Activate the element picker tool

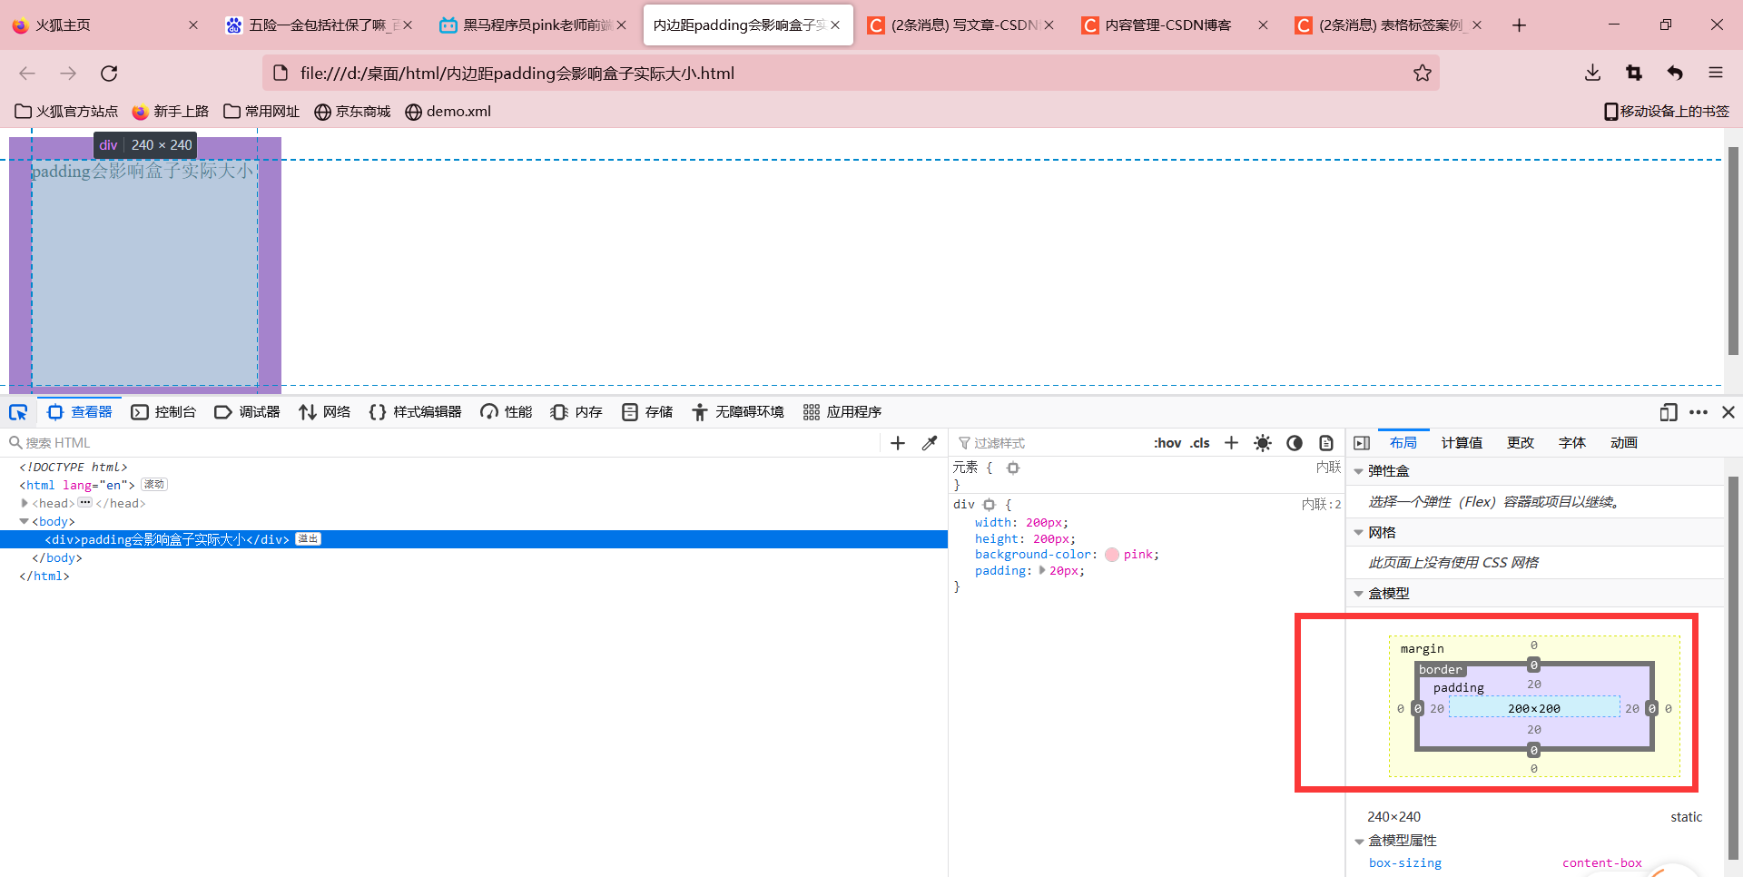pyautogui.click(x=18, y=412)
